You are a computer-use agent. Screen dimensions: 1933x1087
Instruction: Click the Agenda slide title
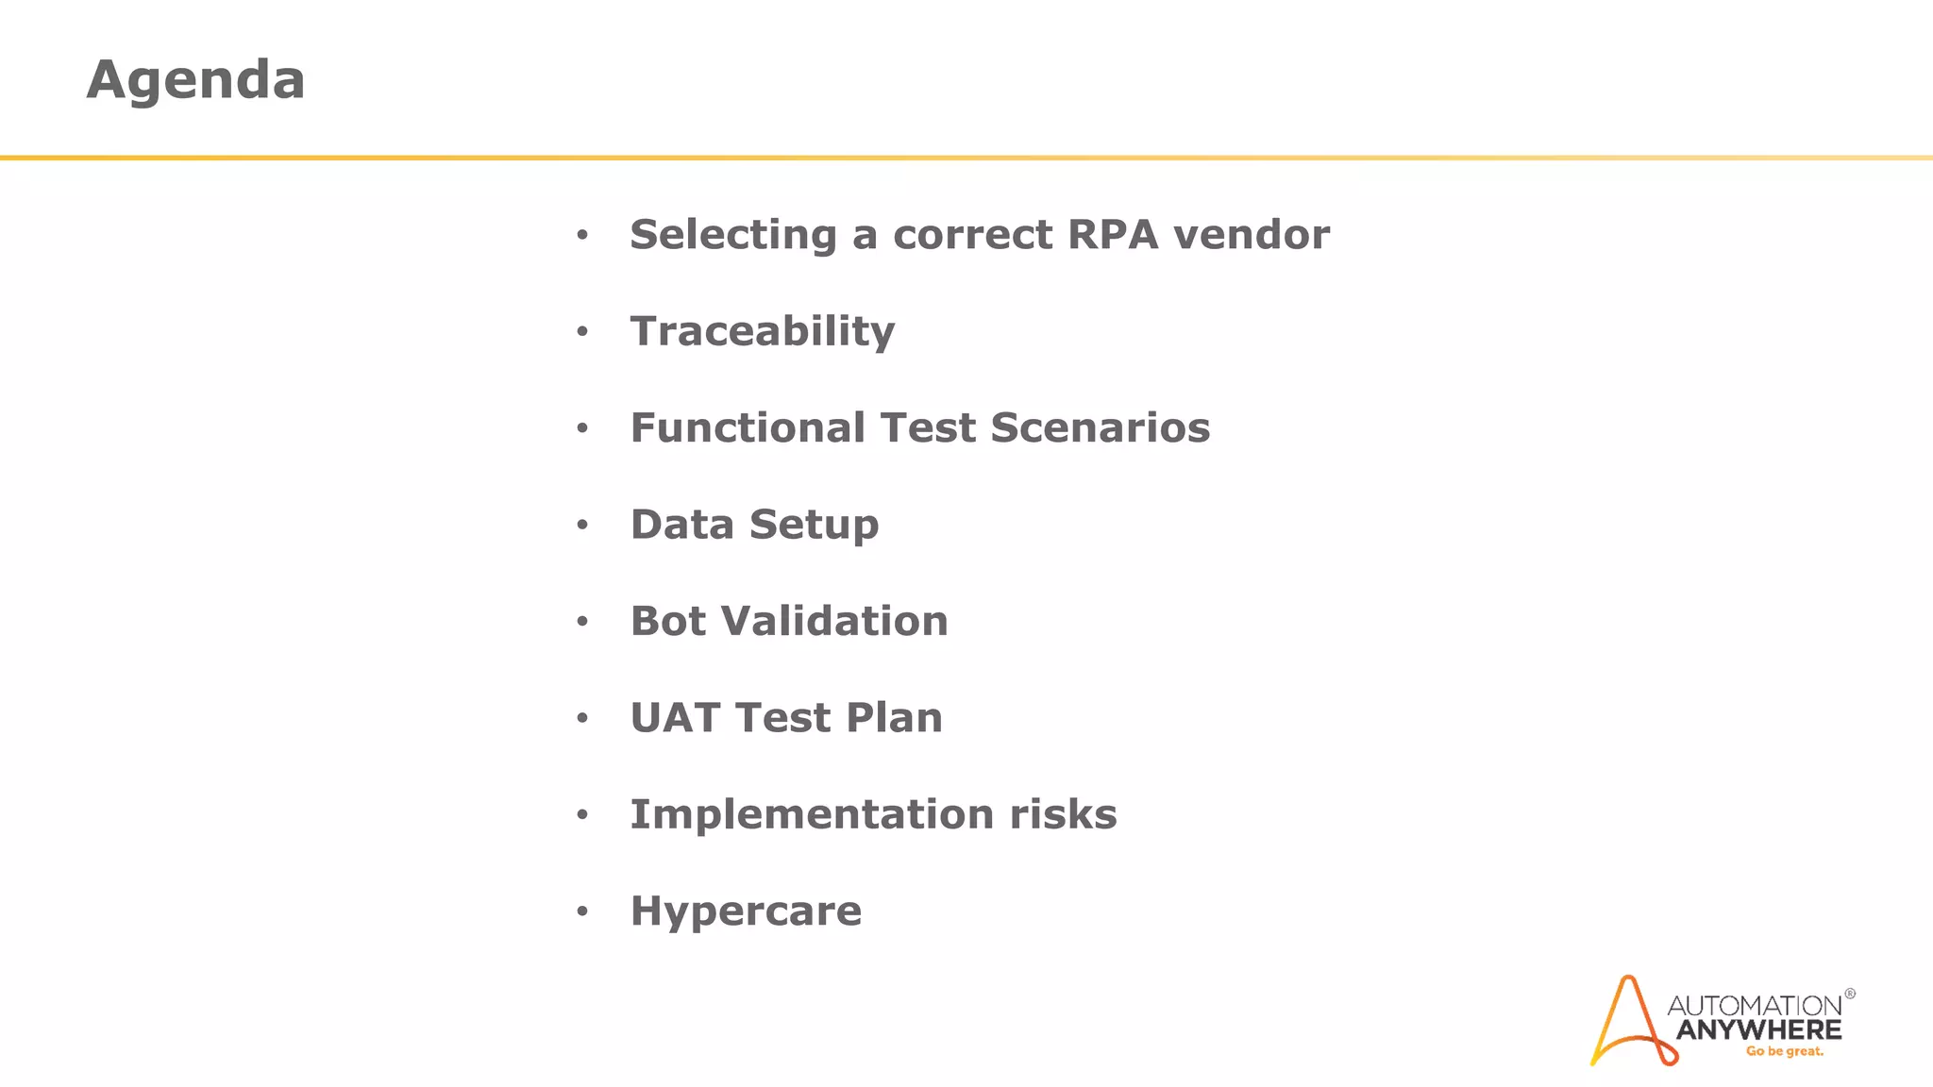(195, 79)
